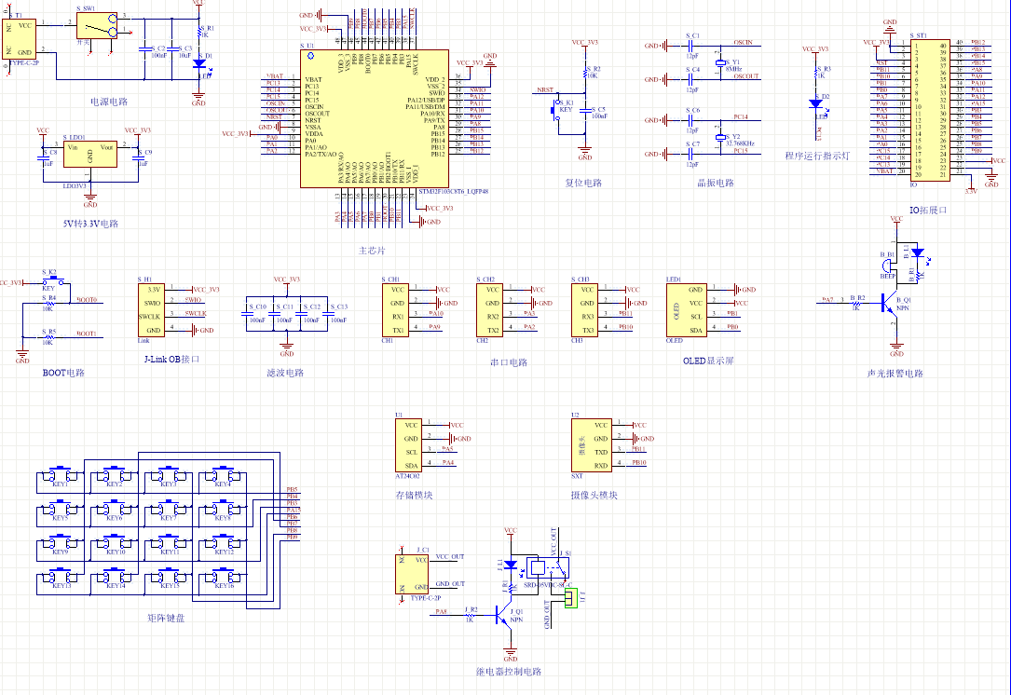This screenshot has height=695, width=1011.
Task: Select the 滤波电路 caption
Action: [285, 373]
